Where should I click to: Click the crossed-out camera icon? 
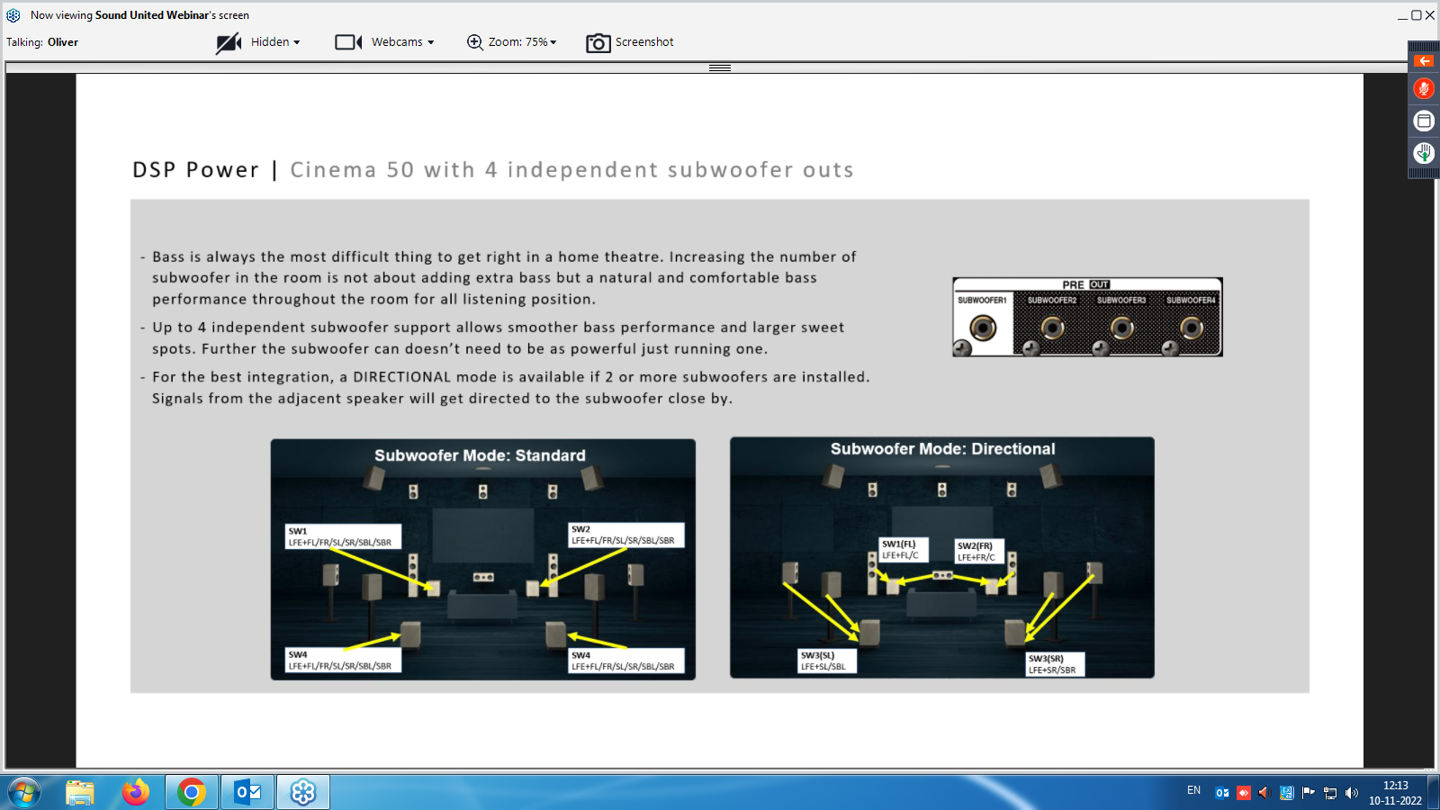coord(229,42)
